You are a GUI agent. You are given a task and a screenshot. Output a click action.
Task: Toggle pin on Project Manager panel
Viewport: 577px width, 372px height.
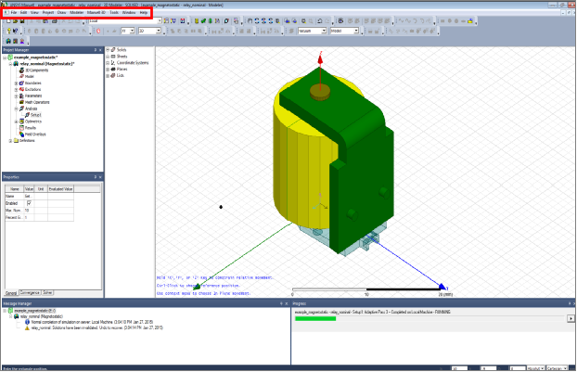tap(96, 50)
